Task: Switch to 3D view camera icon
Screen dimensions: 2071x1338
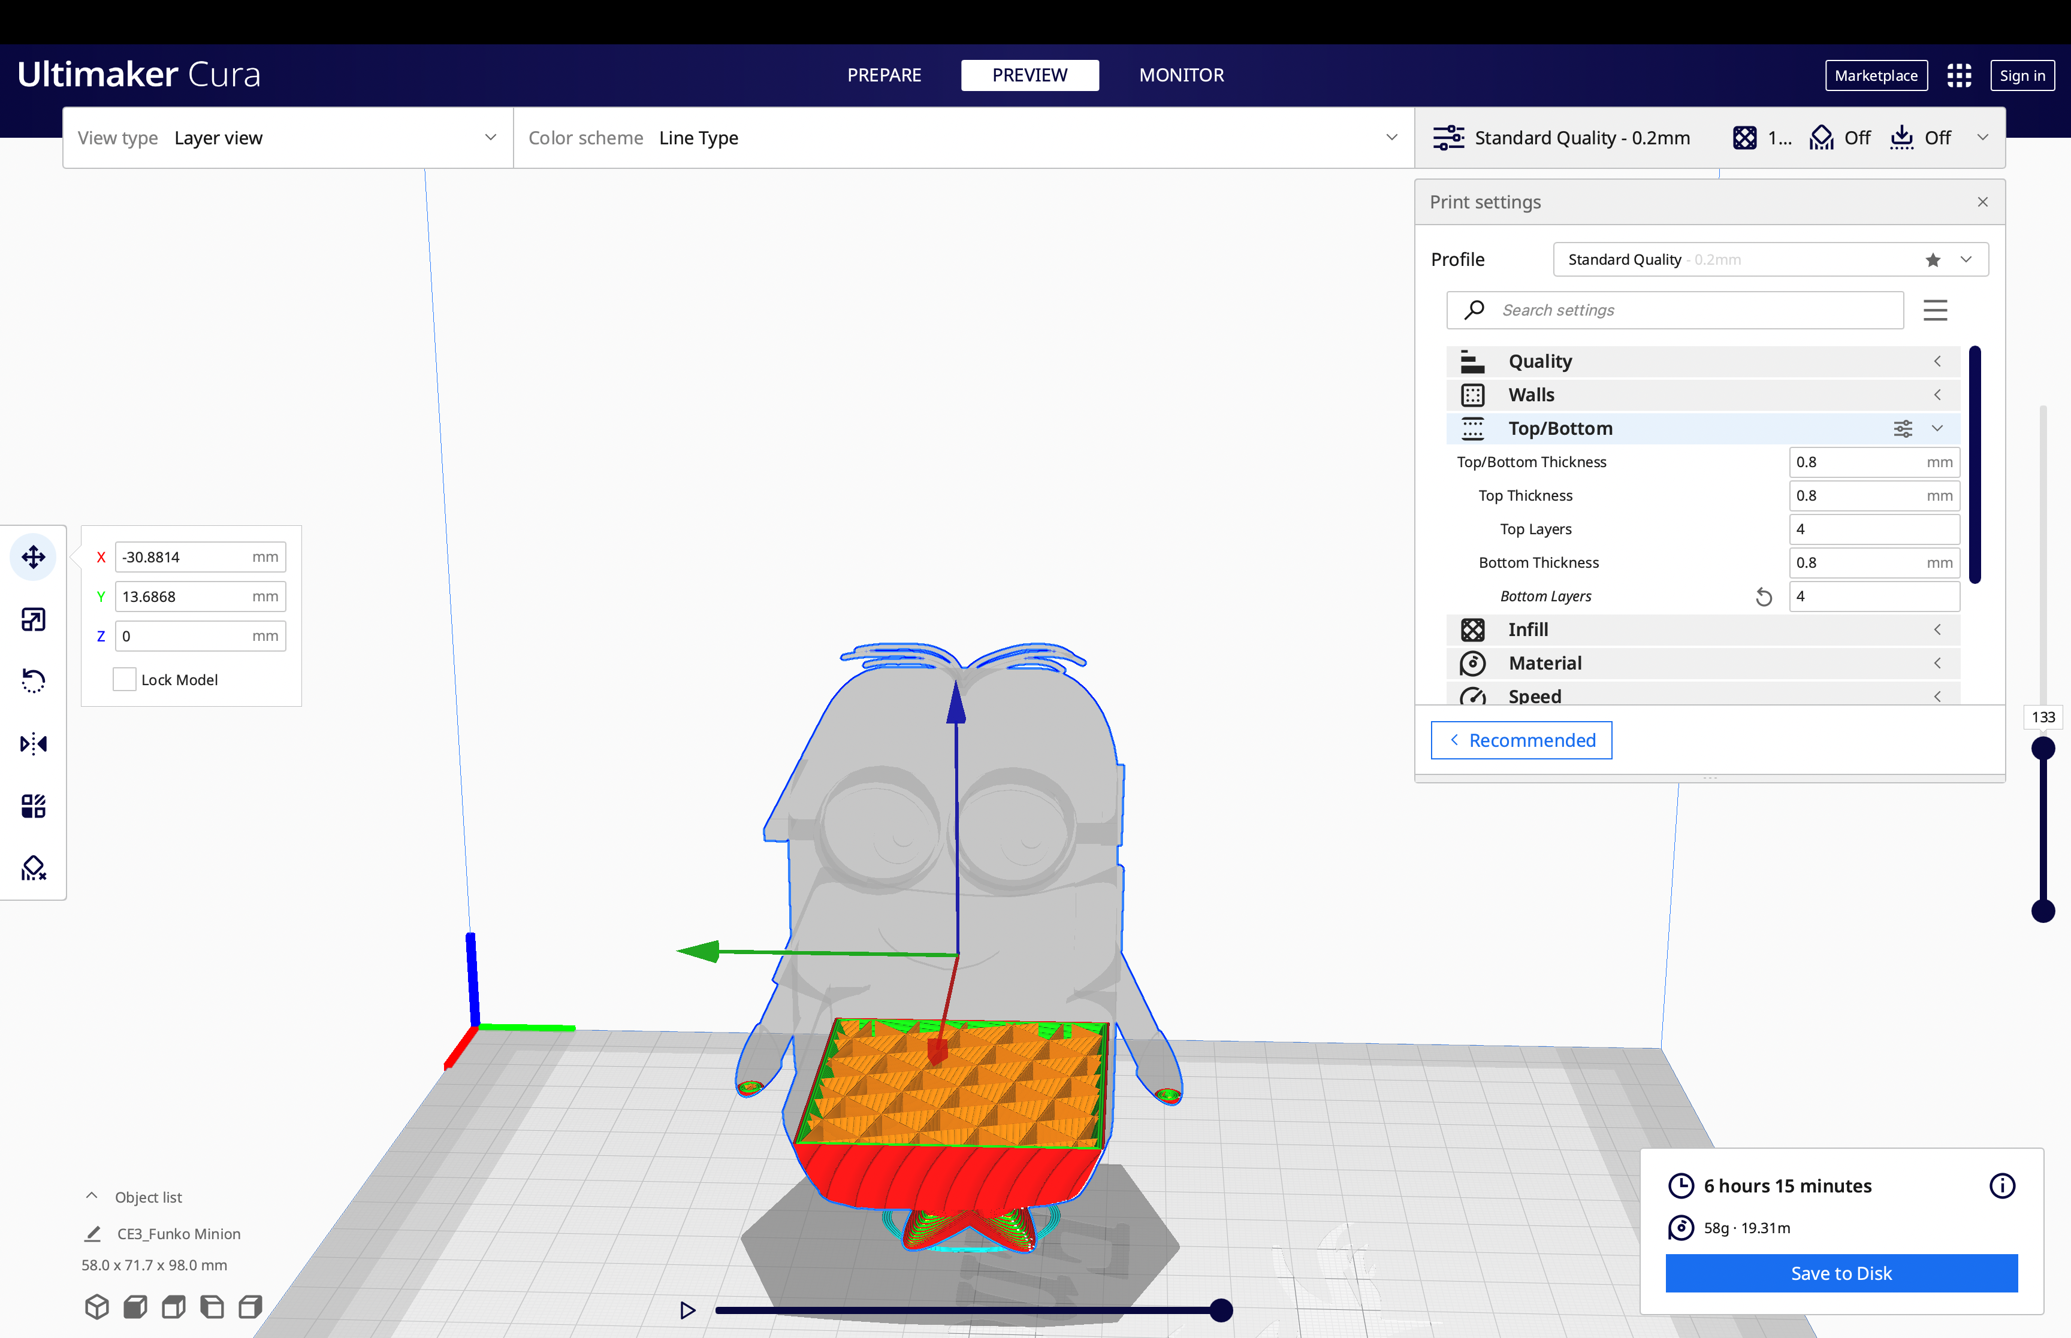Action: click(96, 1307)
